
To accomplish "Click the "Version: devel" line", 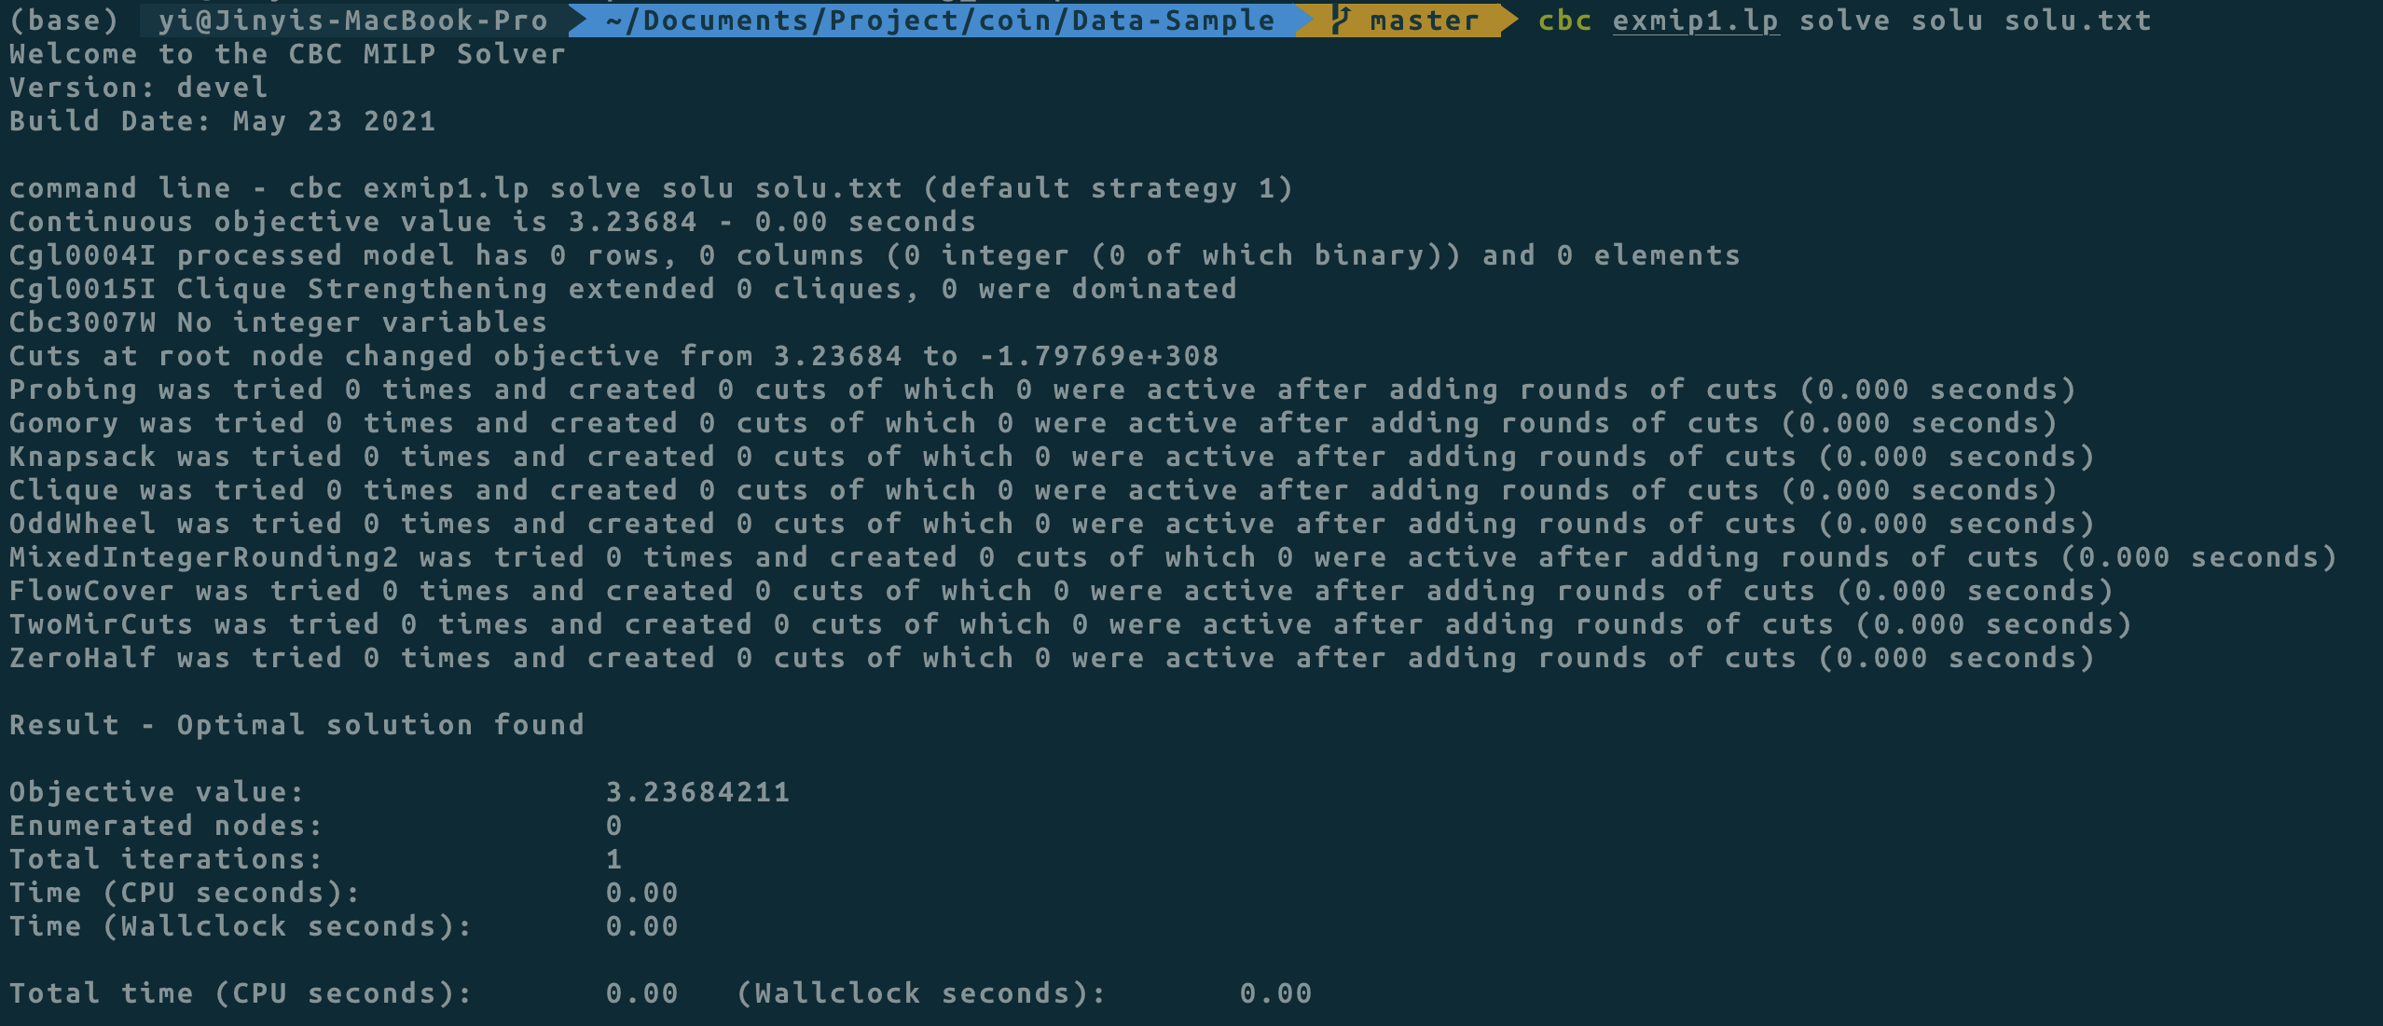I will 138,88.
